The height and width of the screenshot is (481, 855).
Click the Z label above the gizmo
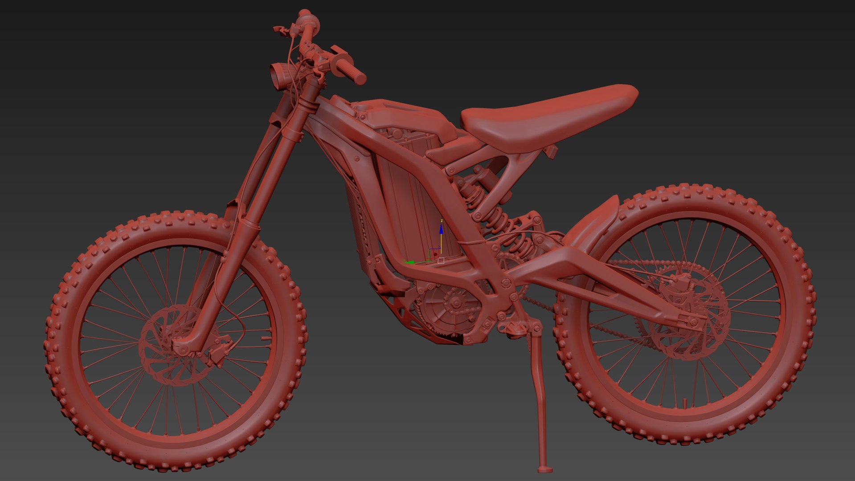(x=441, y=221)
